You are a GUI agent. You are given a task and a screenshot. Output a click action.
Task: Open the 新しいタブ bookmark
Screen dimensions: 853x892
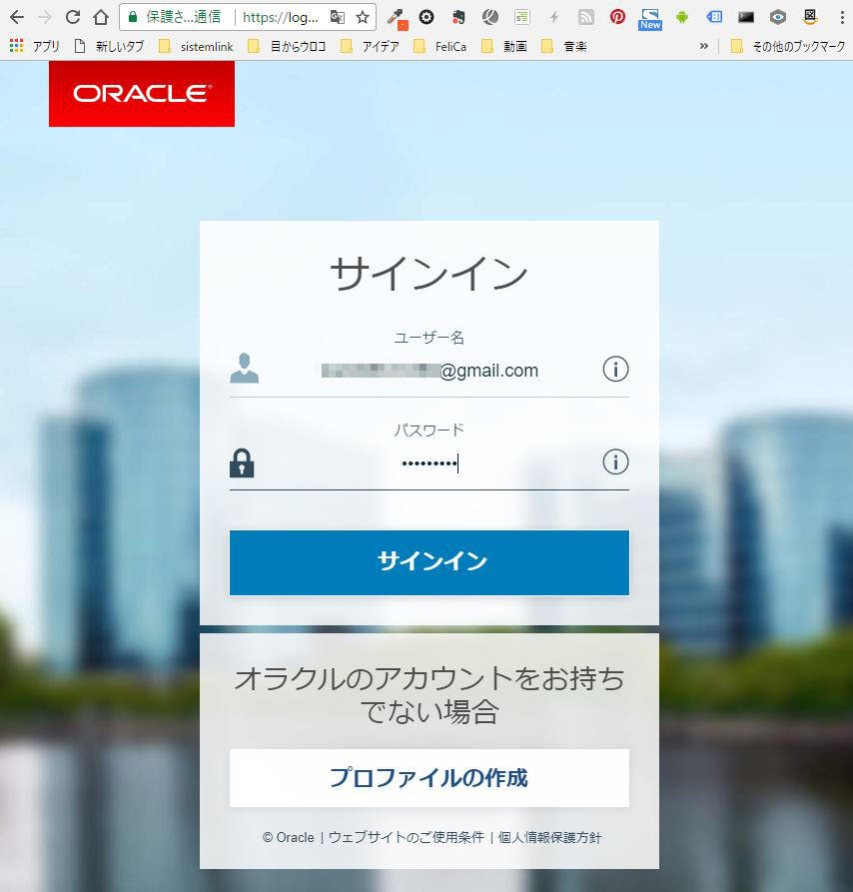tap(109, 46)
